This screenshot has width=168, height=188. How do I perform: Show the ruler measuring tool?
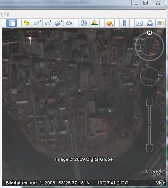click(x=124, y=23)
